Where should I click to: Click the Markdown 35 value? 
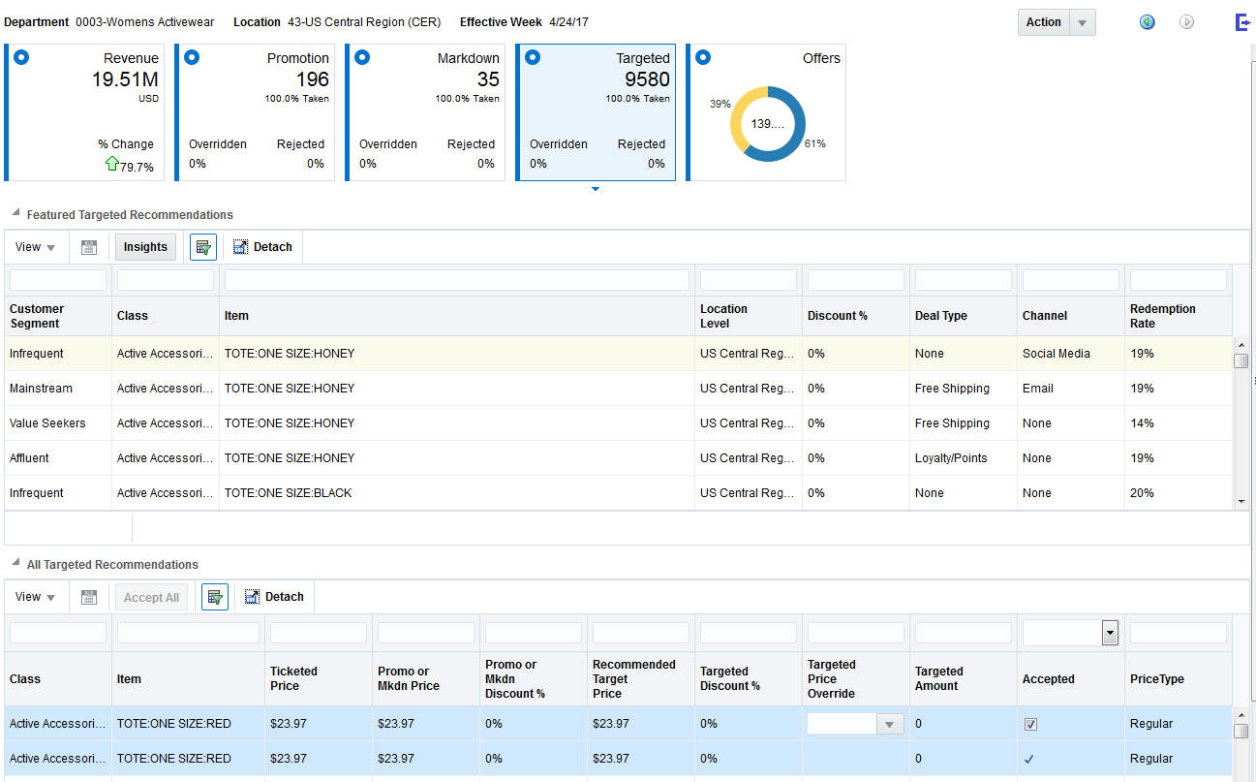coord(488,79)
